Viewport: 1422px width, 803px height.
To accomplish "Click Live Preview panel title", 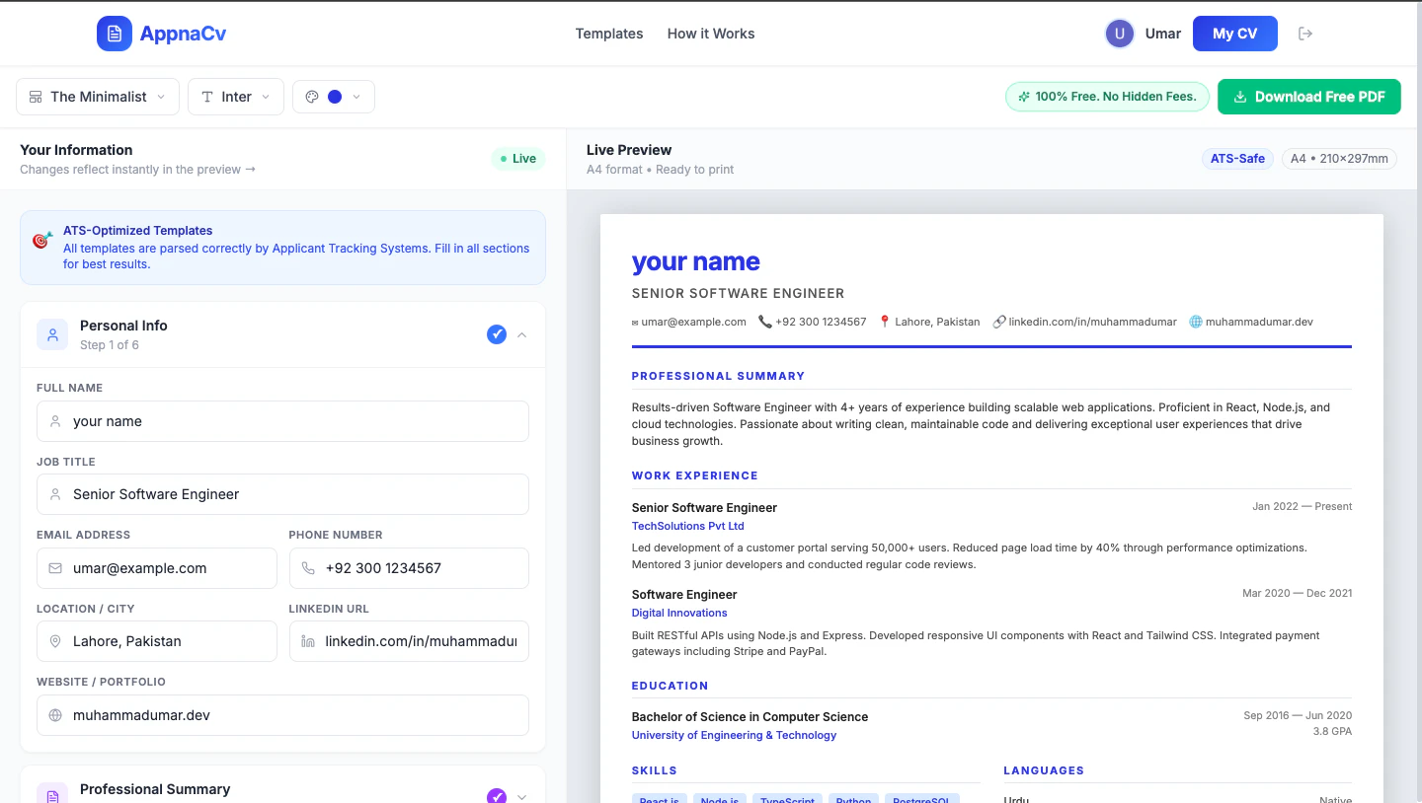I will point(629,150).
